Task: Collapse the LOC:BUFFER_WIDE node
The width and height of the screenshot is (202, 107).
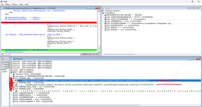Action: coord(14,89)
